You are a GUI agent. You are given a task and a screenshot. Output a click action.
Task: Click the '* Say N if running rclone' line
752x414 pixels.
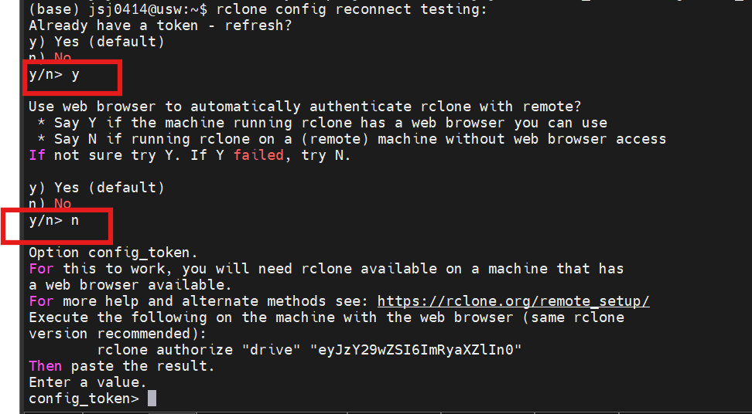351,139
